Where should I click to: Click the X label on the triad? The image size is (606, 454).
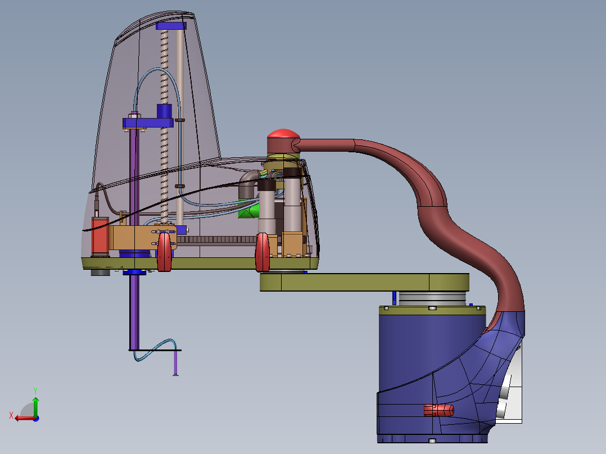click(11, 416)
